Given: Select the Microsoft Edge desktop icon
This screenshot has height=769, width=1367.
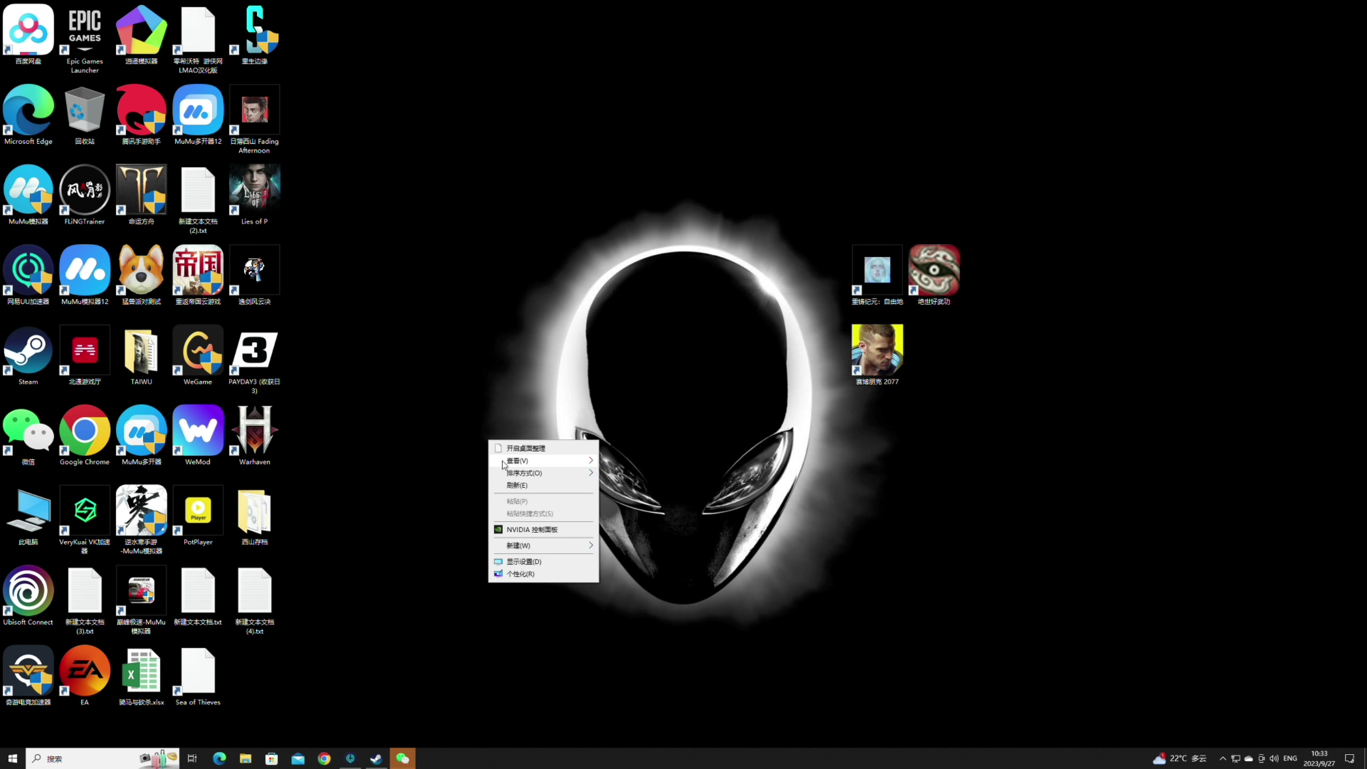Looking at the screenshot, I should (x=28, y=115).
